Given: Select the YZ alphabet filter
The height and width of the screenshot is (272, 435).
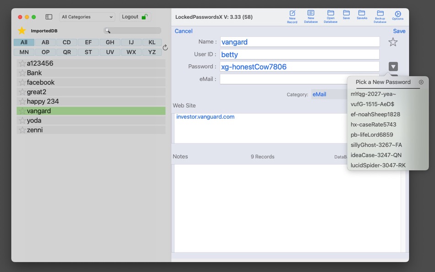Looking at the screenshot, I should point(152,52).
